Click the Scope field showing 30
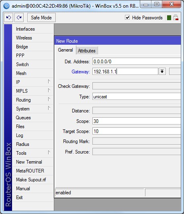This screenshot has width=184, height=214. click(x=137, y=121)
